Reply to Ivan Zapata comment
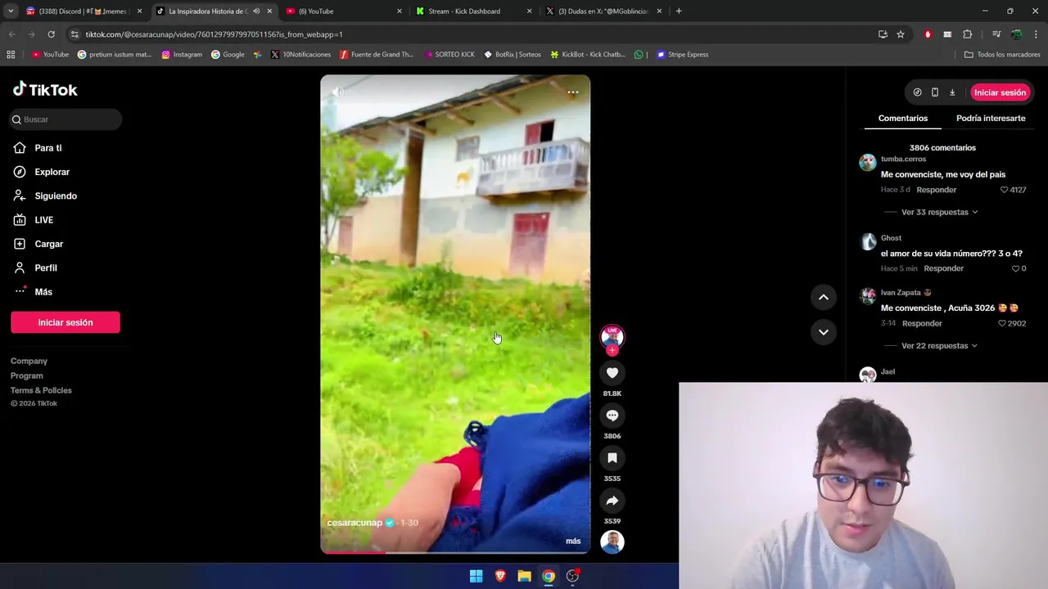Viewport: 1048px width, 589px height. (x=922, y=323)
